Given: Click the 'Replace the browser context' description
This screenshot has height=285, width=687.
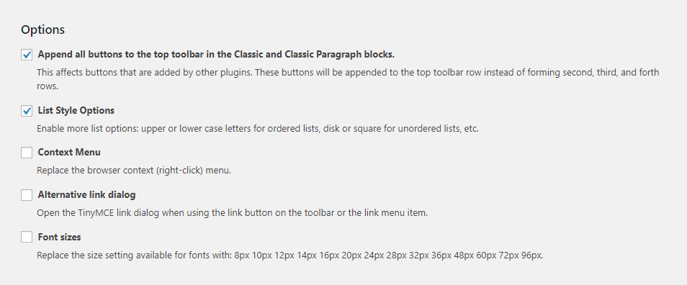Looking at the screenshot, I should click(134, 171).
